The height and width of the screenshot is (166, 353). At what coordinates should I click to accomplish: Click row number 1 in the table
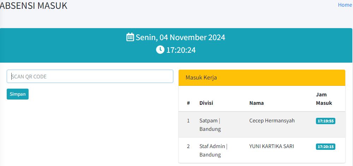pos(188,121)
